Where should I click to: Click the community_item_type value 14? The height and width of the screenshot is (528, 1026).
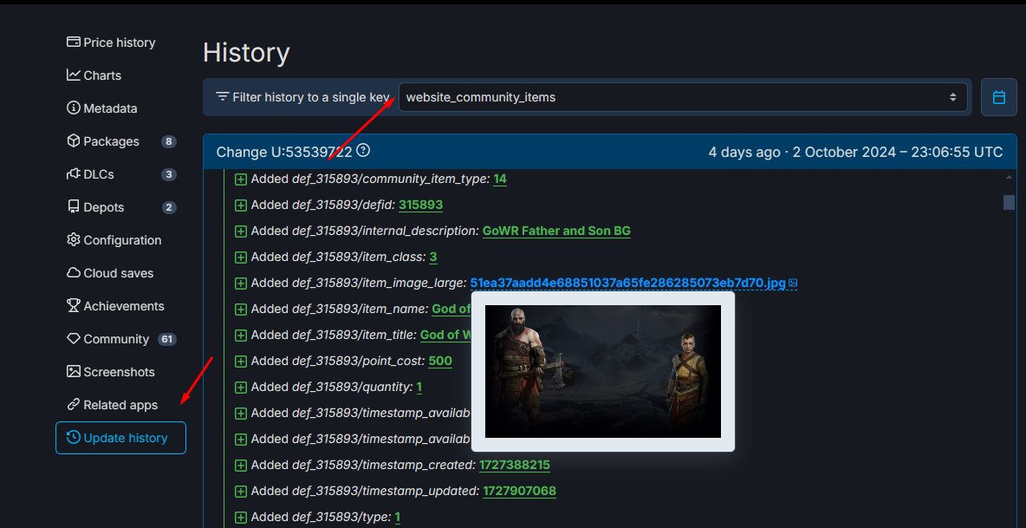coord(500,179)
